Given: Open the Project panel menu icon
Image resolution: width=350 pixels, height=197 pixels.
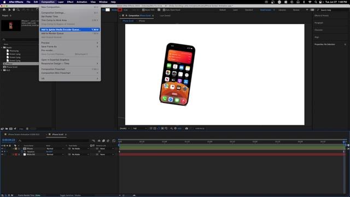Looking at the screenshot, I should click(10, 16).
